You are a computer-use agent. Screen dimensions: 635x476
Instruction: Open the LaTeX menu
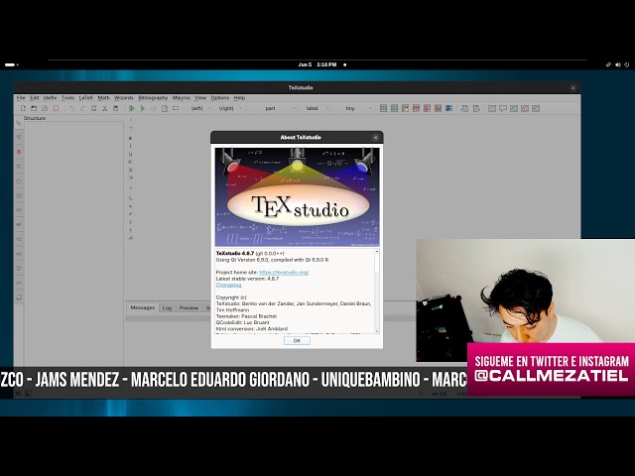pyautogui.click(x=86, y=98)
